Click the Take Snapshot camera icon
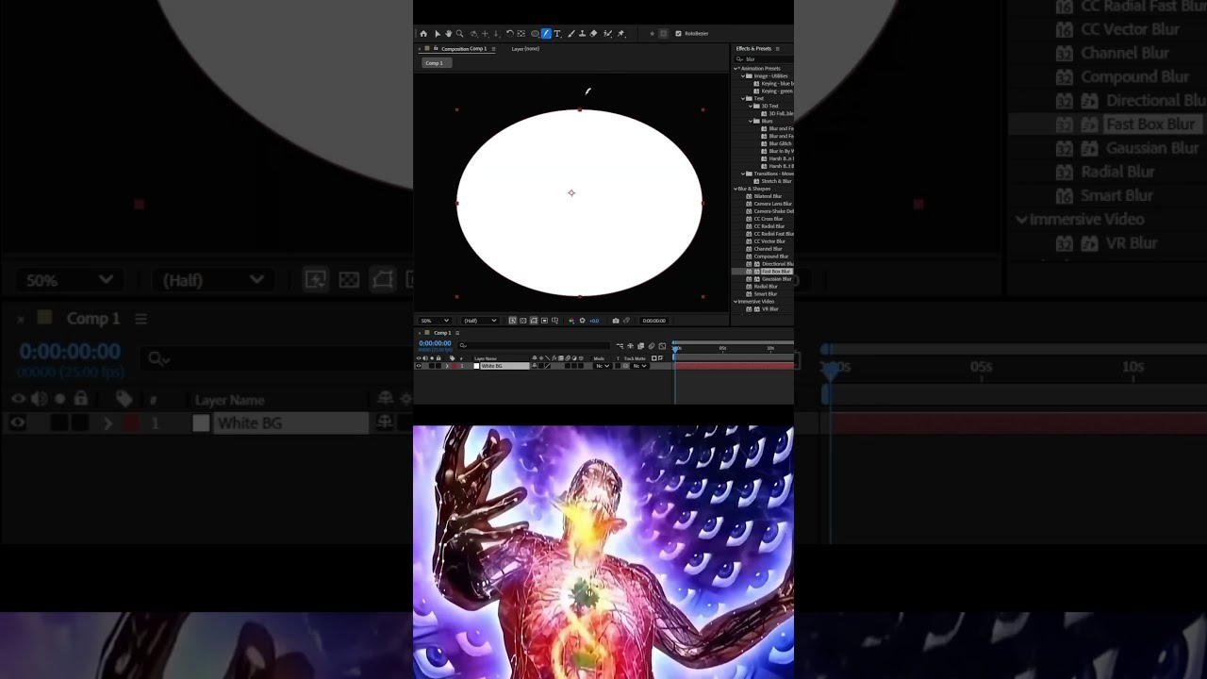 616,321
